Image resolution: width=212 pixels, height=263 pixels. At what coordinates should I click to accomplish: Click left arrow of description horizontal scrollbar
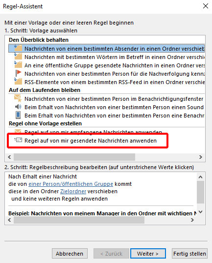coord(9,220)
